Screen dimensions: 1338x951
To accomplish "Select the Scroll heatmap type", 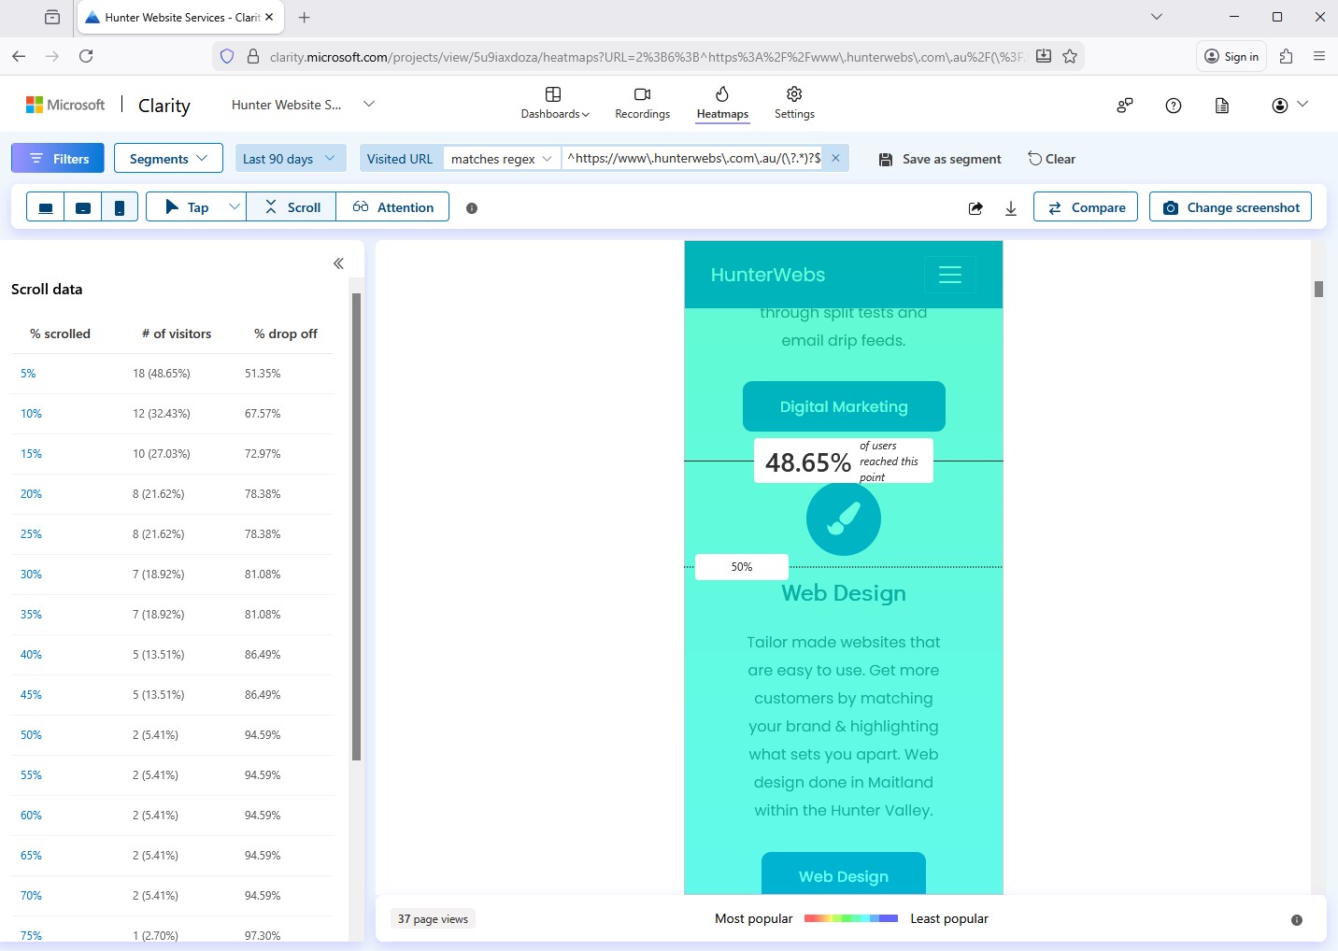I will coord(292,207).
